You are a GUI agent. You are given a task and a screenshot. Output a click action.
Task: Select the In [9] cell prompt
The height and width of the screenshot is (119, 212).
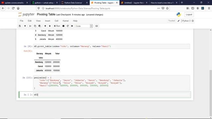point(28,46)
